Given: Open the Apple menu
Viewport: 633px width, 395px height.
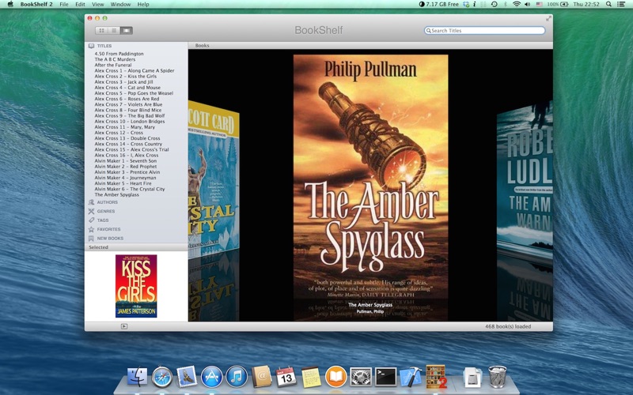Looking at the screenshot, I should (x=10, y=4).
